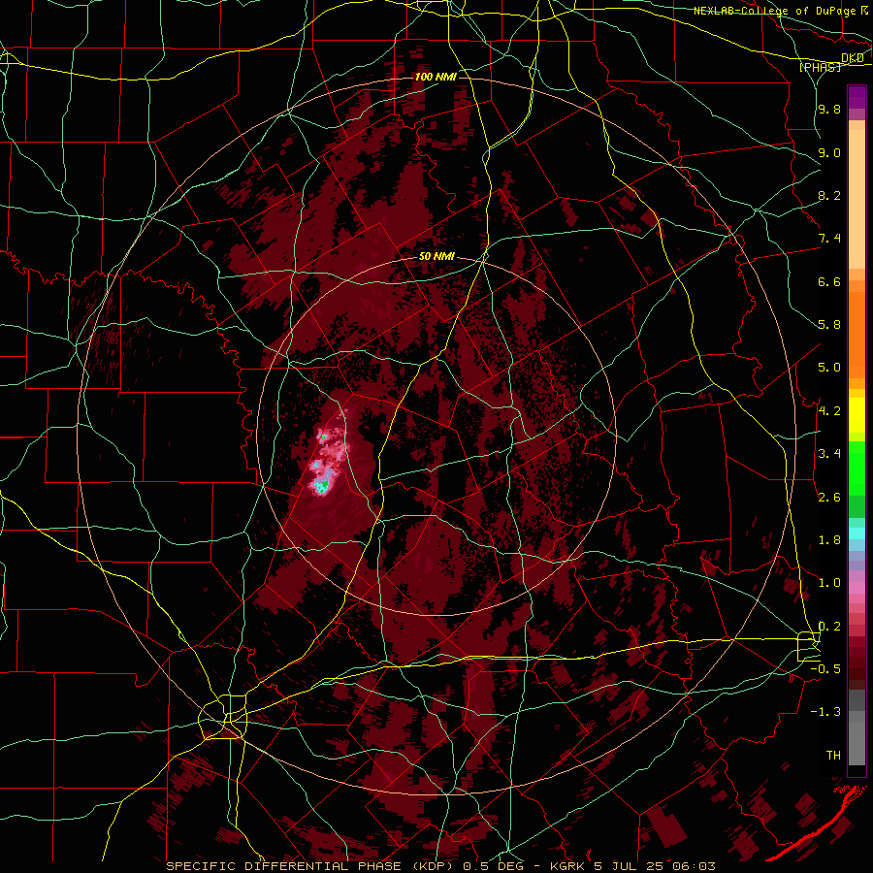Click the 1.8 value on the color scale
The height and width of the screenshot is (873, 873).
tap(829, 540)
